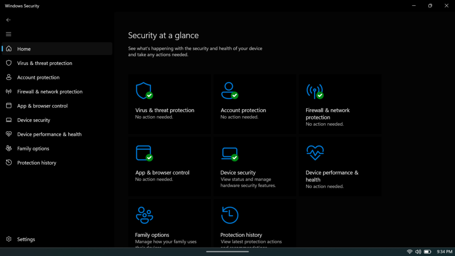Open the Protection history tile title
This screenshot has width=455, height=256.
point(241,235)
